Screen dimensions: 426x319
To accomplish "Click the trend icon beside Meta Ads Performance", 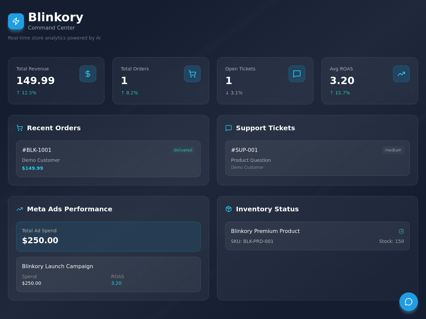I will coord(20,209).
